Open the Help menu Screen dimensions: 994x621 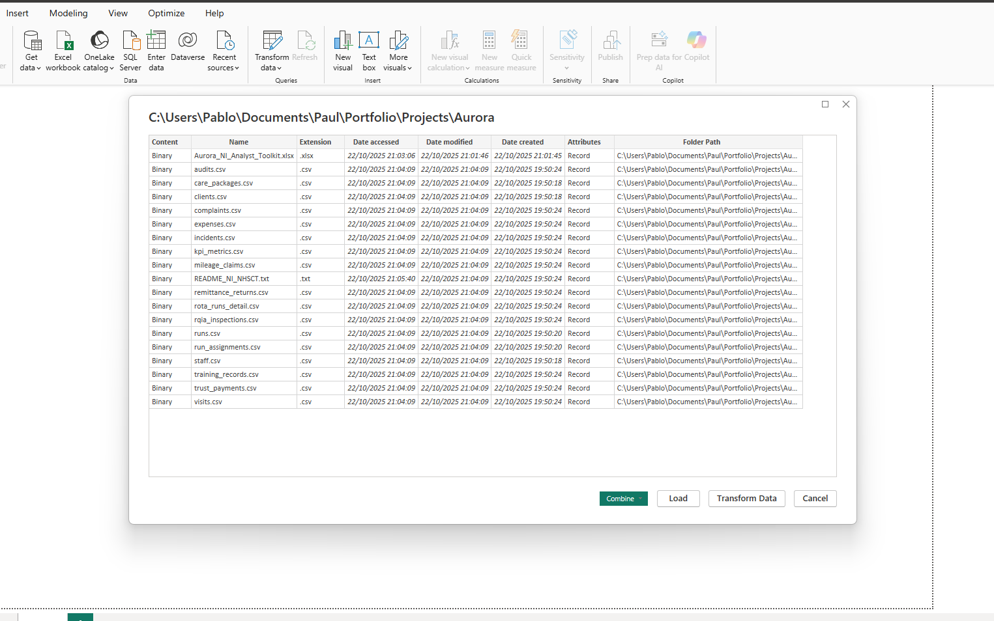[x=214, y=13]
